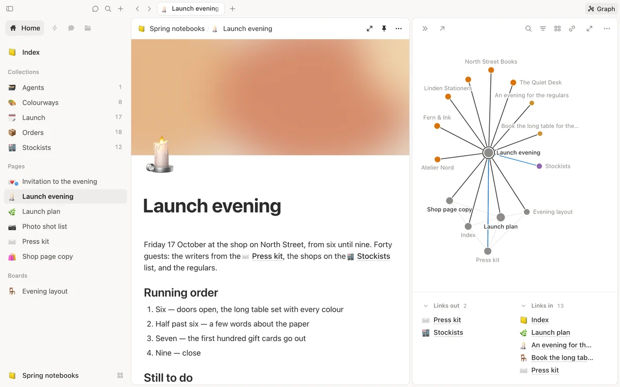The image size is (620, 387).
Task: Follow the Stockists link in paragraph
Action: click(x=373, y=256)
